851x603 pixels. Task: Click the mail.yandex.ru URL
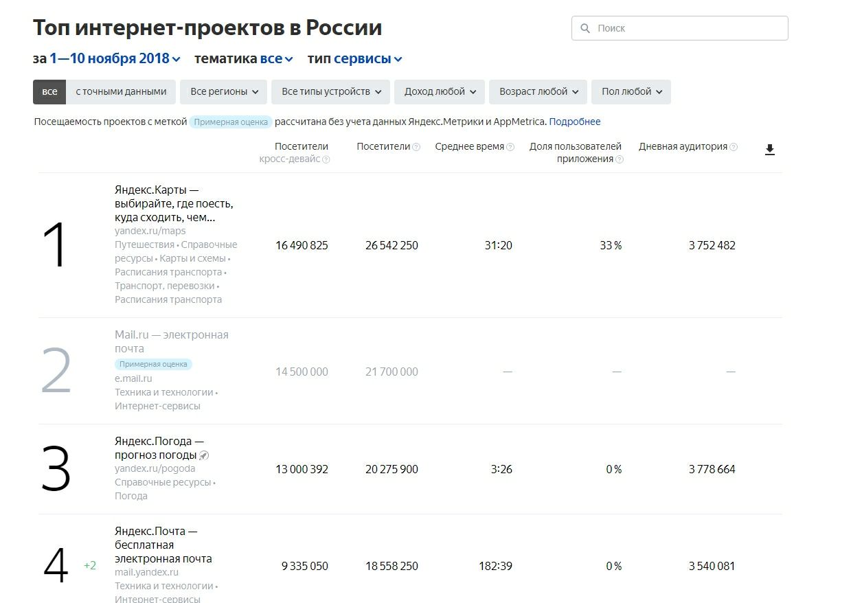click(x=146, y=572)
